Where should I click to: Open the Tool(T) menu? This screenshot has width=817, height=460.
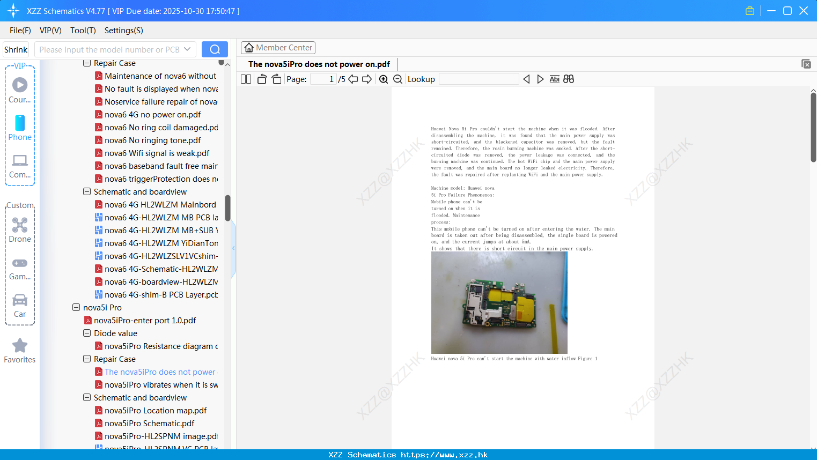point(83,31)
